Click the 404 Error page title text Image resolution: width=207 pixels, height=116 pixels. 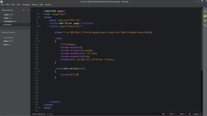(x=71, y=23)
